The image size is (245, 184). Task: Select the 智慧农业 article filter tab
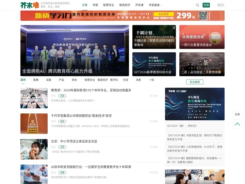click(x=90, y=80)
